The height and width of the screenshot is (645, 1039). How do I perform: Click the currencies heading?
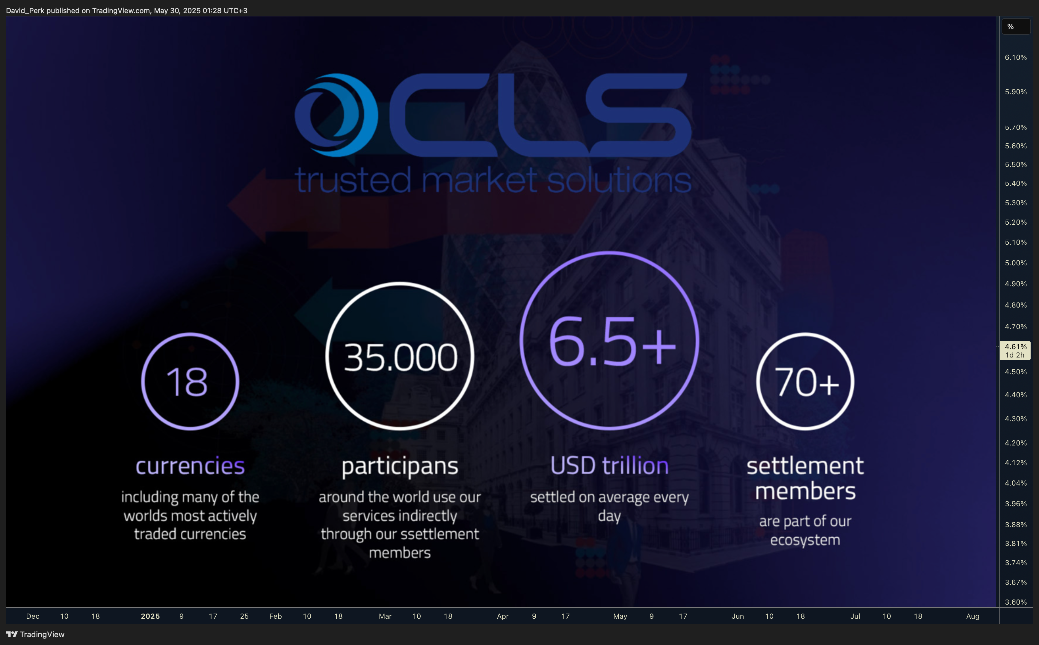coord(190,466)
